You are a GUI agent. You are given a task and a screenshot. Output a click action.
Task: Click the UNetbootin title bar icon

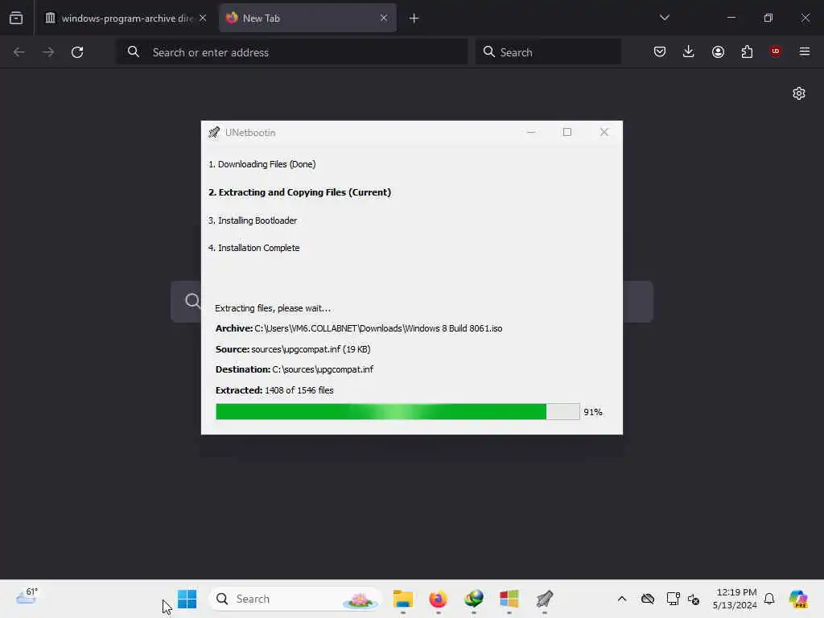214,133
